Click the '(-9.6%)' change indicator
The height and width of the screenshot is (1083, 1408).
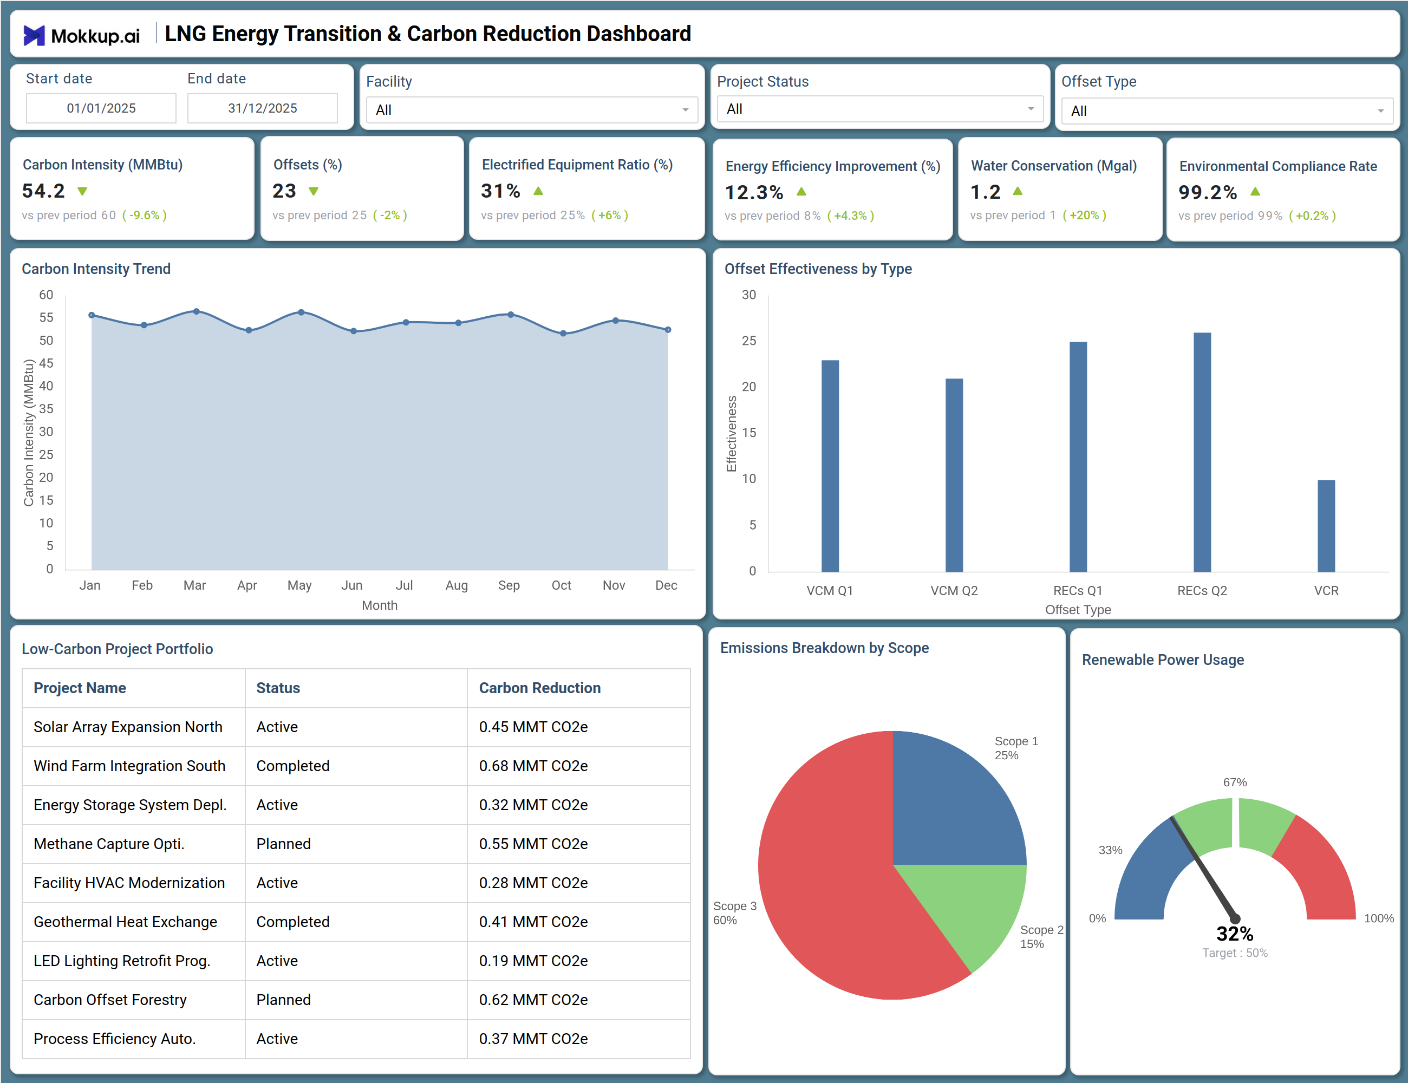[x=145, y=216]
